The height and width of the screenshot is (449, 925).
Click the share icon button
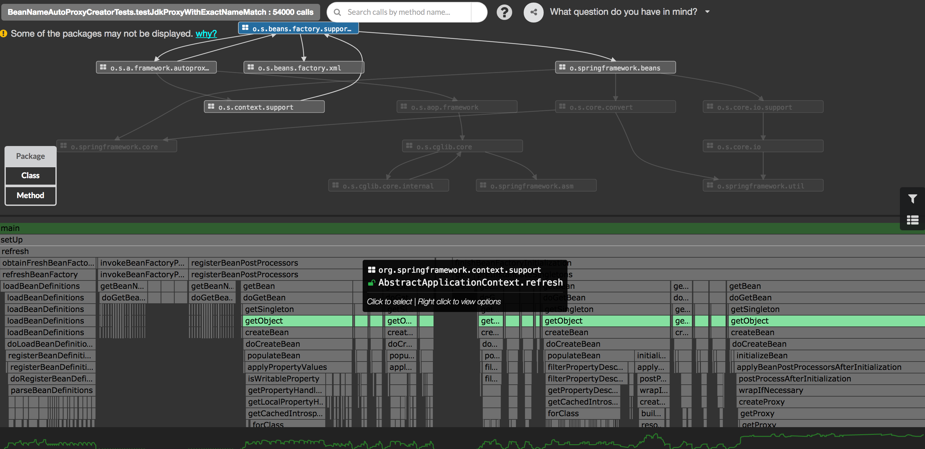pyautogui.click(x=534, y=12)
